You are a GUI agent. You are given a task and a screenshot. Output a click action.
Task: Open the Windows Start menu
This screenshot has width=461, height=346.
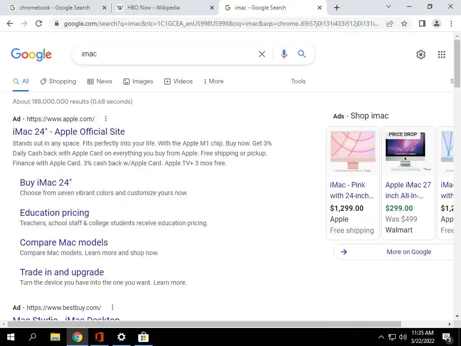click(x=11, y=337)
